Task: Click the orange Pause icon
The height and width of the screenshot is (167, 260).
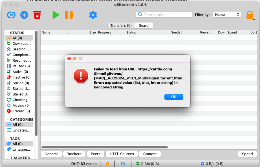Action: click(x=69, y=15)
